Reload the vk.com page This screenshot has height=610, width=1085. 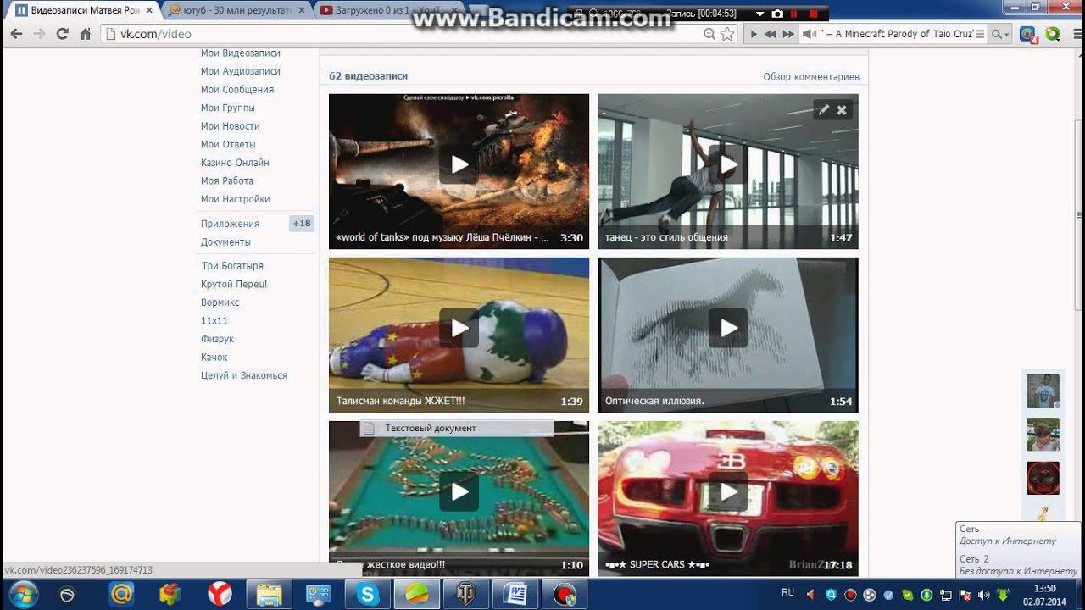[62, 34]
